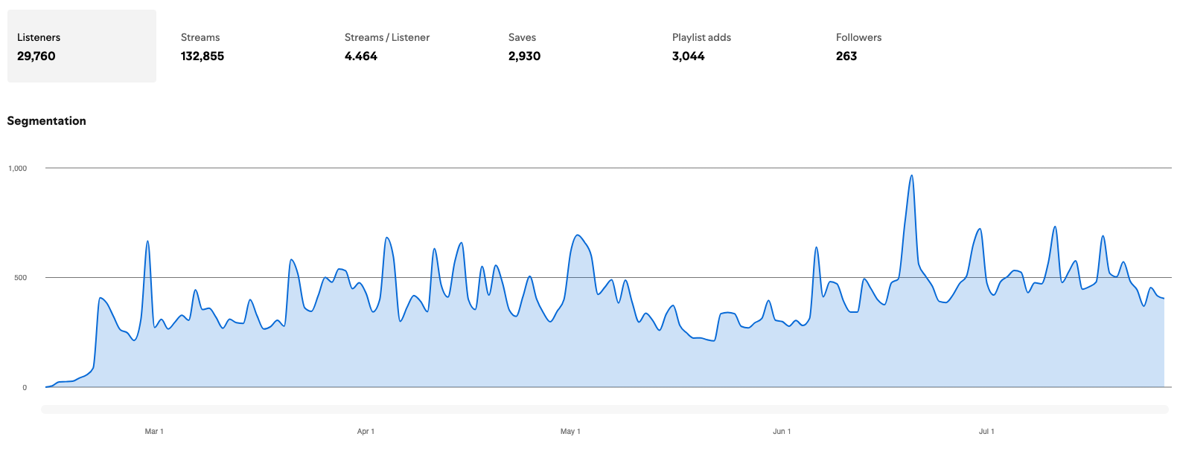The image size is (1177, 454).
Task: Click the Apr 1 axis label
Action: coord(366,432)
